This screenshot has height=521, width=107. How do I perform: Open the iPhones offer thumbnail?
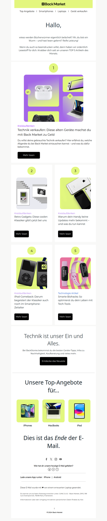tap(28, 411)
